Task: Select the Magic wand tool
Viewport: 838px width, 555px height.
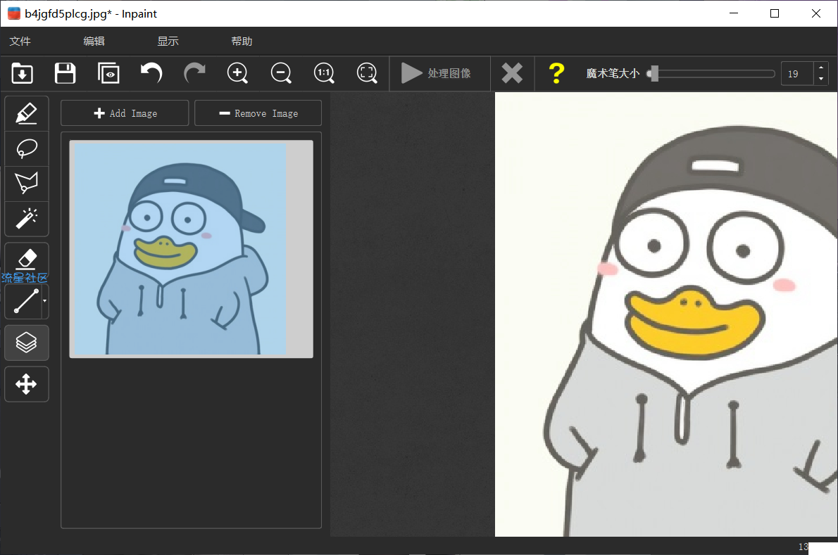Action: pos(26,219)
